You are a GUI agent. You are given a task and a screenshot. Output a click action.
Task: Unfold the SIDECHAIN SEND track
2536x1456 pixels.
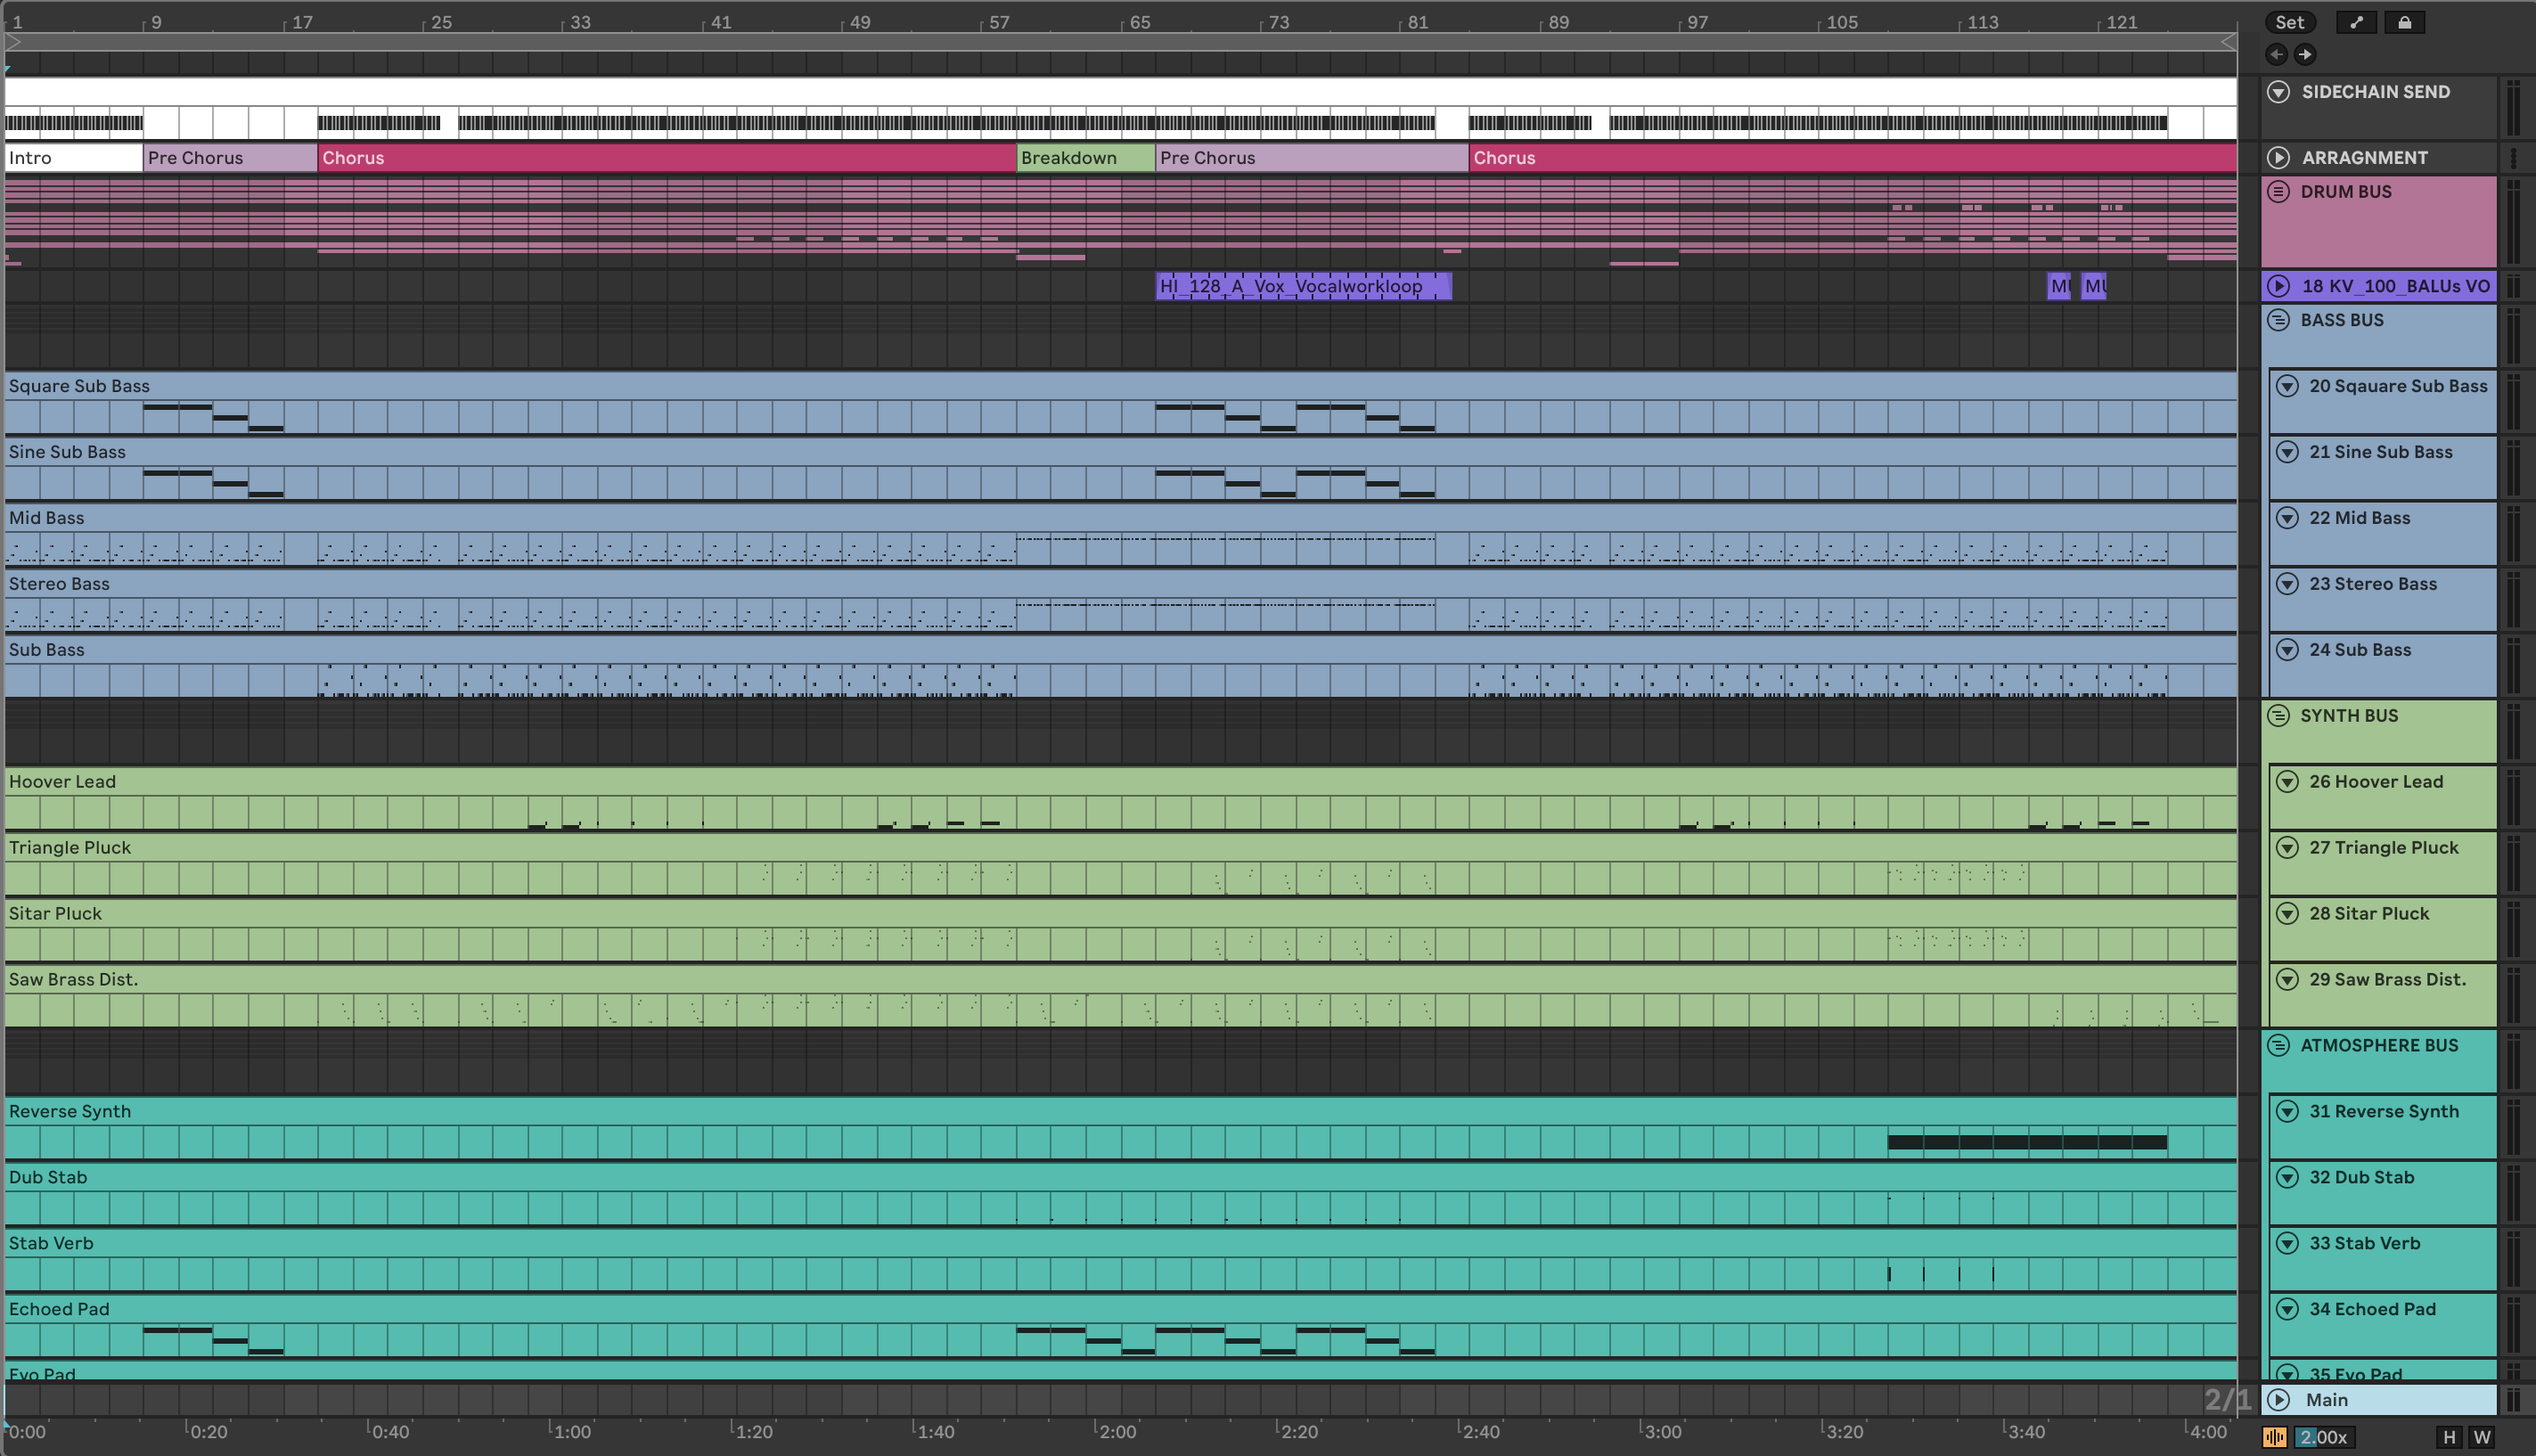(2278, 92)
